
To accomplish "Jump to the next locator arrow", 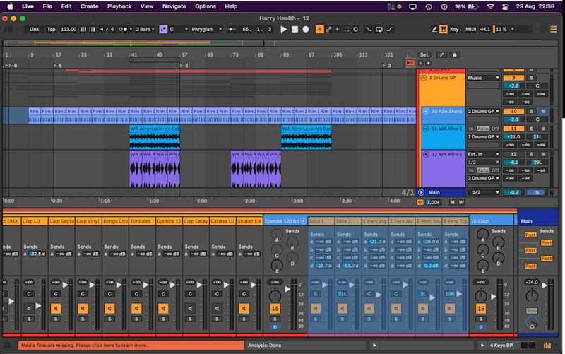I will (428, 63).
